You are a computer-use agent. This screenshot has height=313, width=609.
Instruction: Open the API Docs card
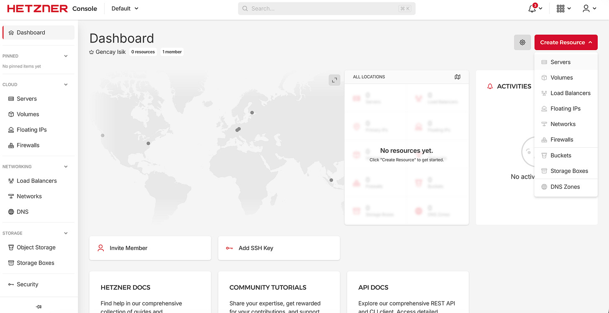408,292
